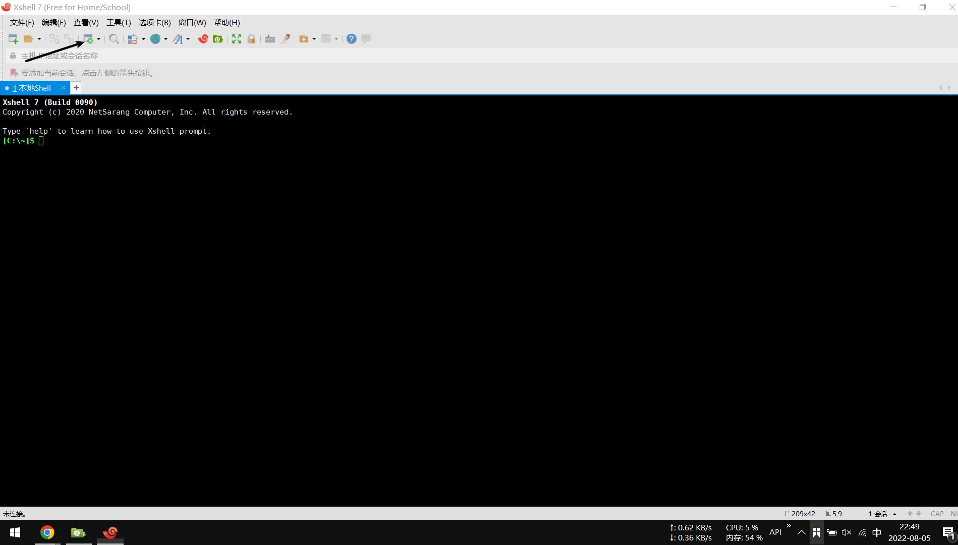958x545 pixels.
Task: Open the 查看(V) menu
Action: click(x=86, y=23)
